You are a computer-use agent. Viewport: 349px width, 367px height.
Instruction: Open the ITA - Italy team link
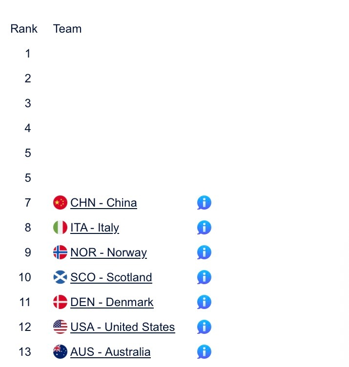tap(95, 228)
